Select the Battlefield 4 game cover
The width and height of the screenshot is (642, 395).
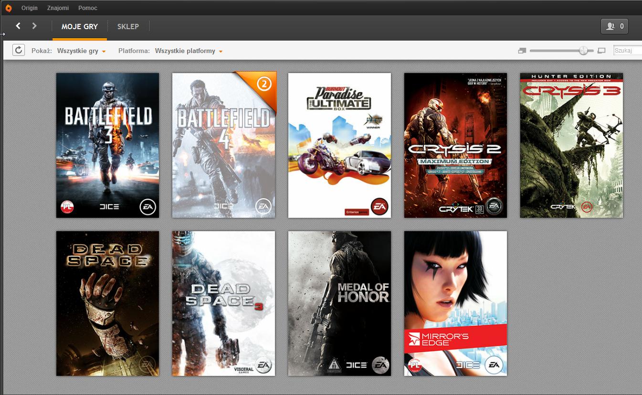tap(223, 145)
